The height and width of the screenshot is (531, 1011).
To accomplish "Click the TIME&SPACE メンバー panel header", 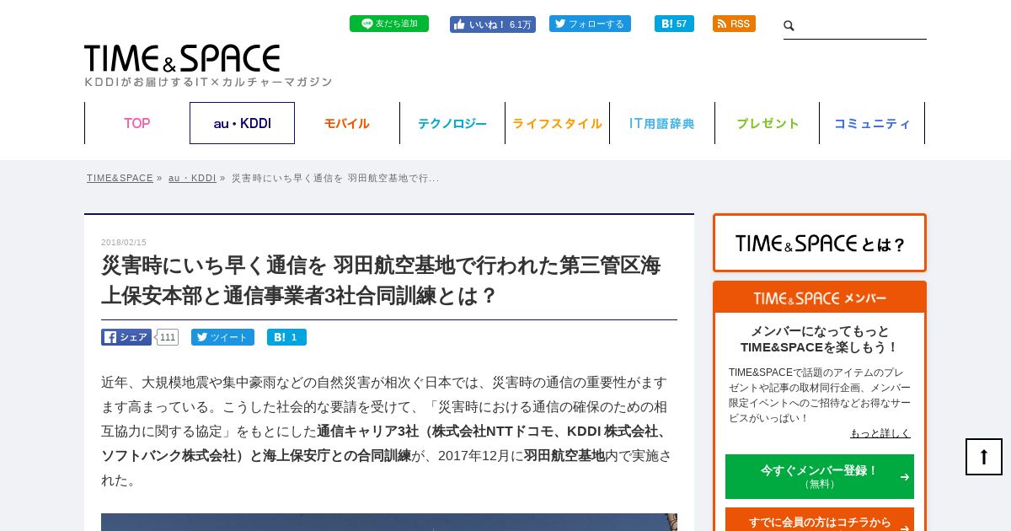I will point(820,298).
